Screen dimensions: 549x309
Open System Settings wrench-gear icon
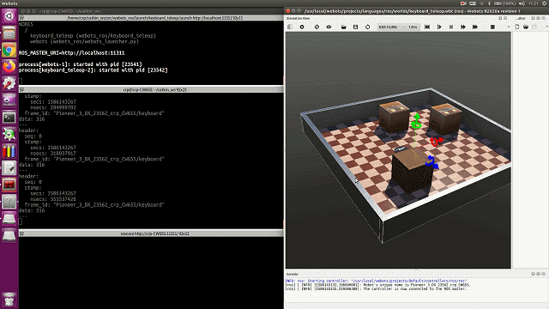[x=9, y=83]
